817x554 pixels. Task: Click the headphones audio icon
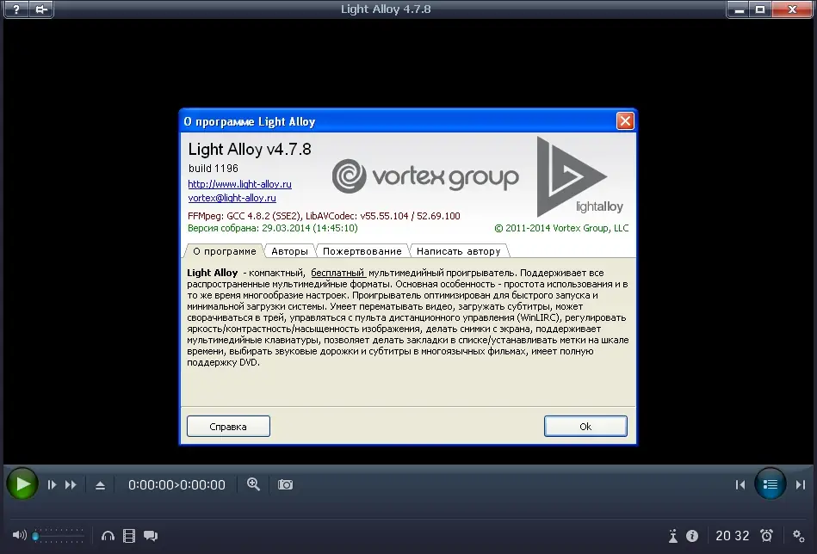point(108,535)
